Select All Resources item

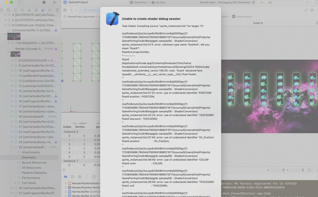[x=31, y=168]
